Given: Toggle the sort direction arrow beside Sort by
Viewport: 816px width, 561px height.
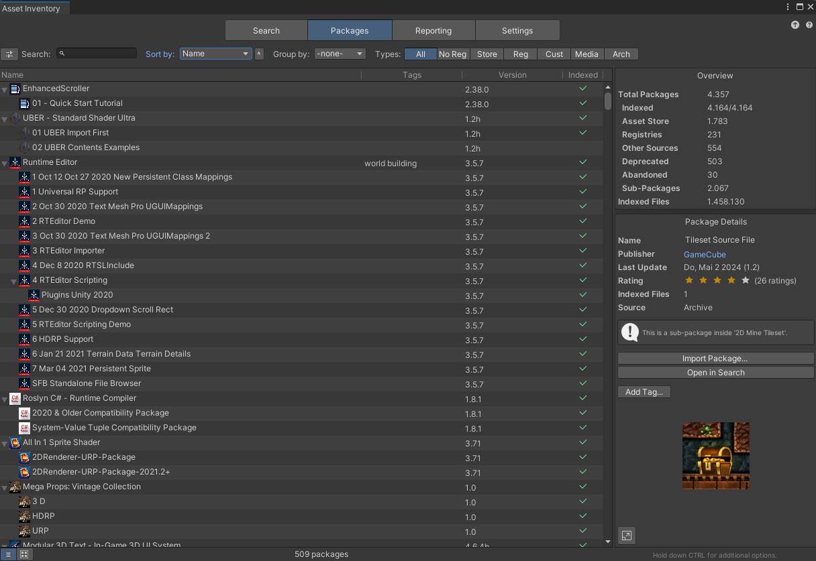Looking at the screenshot, I should (259, 54).
